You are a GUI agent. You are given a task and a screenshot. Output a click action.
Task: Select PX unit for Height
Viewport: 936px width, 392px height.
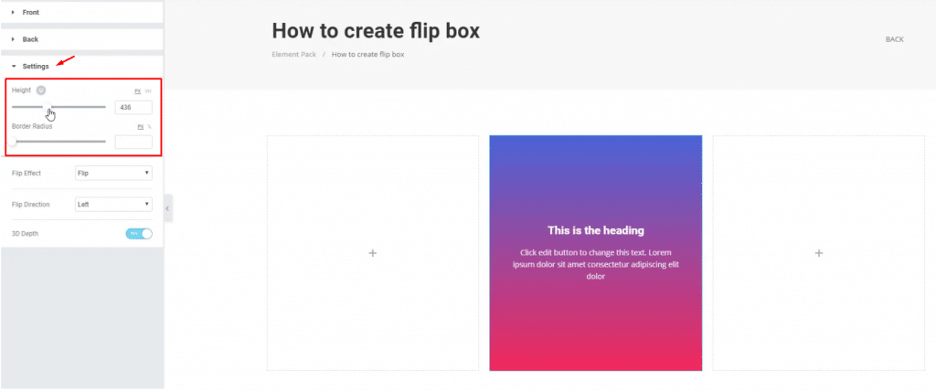click(138, 91)
